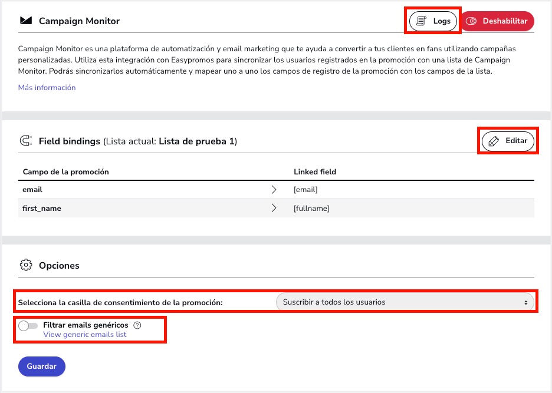Click the Campo de la promoción column header
Viewport: 552px width, 393px height.
pos(65,171)
